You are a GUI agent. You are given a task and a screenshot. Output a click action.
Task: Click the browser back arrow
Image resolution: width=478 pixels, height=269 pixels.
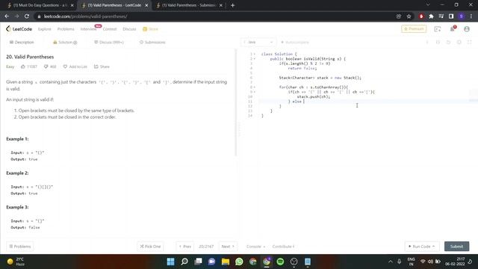click(x=7, y=16)
